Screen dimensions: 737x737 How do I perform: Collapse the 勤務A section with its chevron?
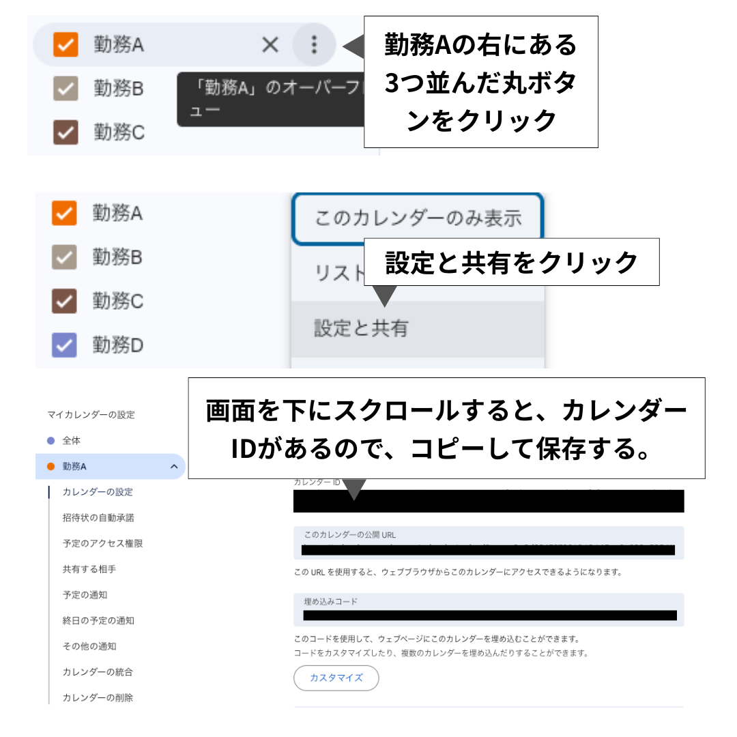(x=174, y=466)
